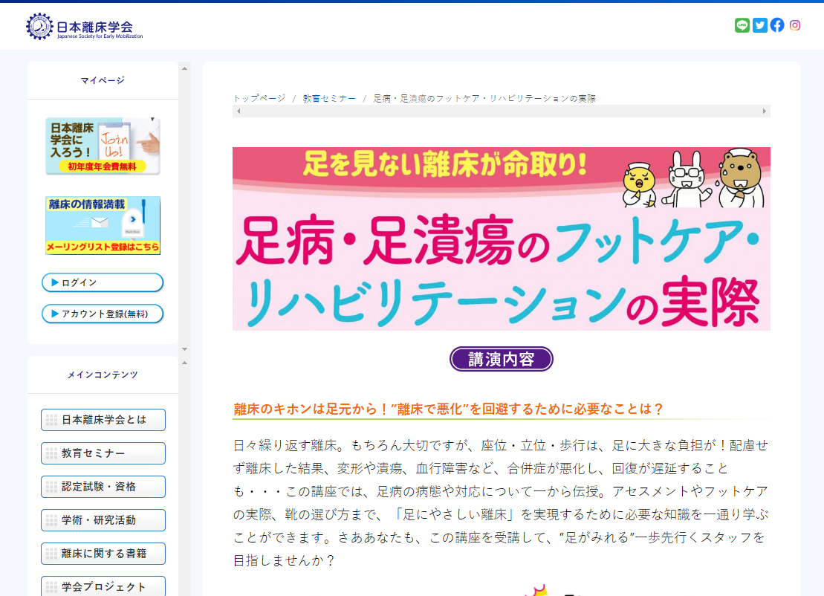Viewport: 824px width, 596px height.
Task: Click the breadcrumb scrollbar left arrow
Action: point(238,111)
